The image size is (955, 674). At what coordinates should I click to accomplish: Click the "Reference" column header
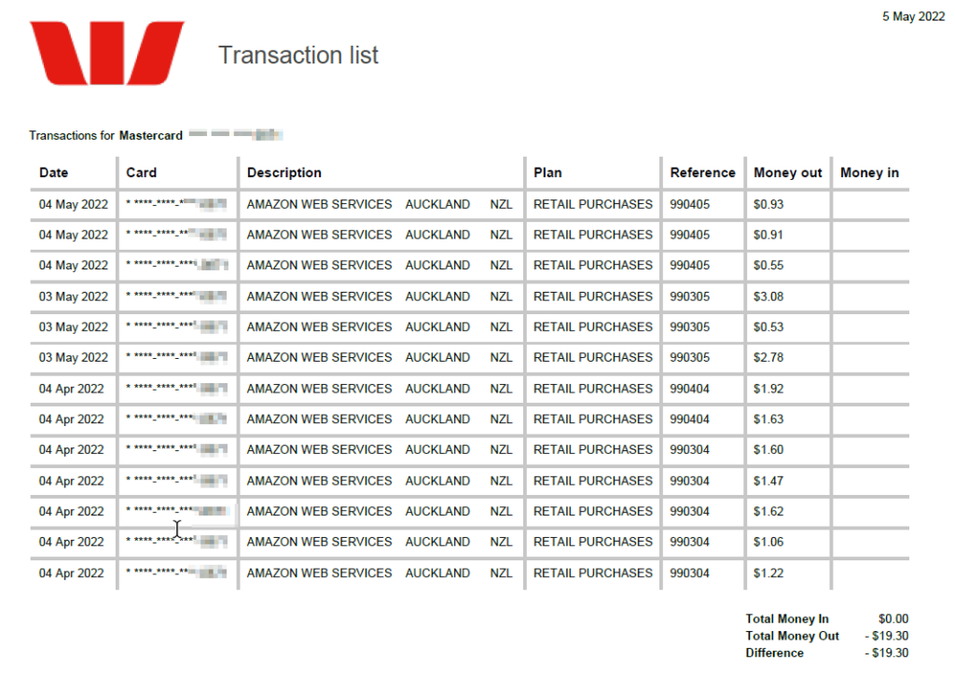click(703, 172)
